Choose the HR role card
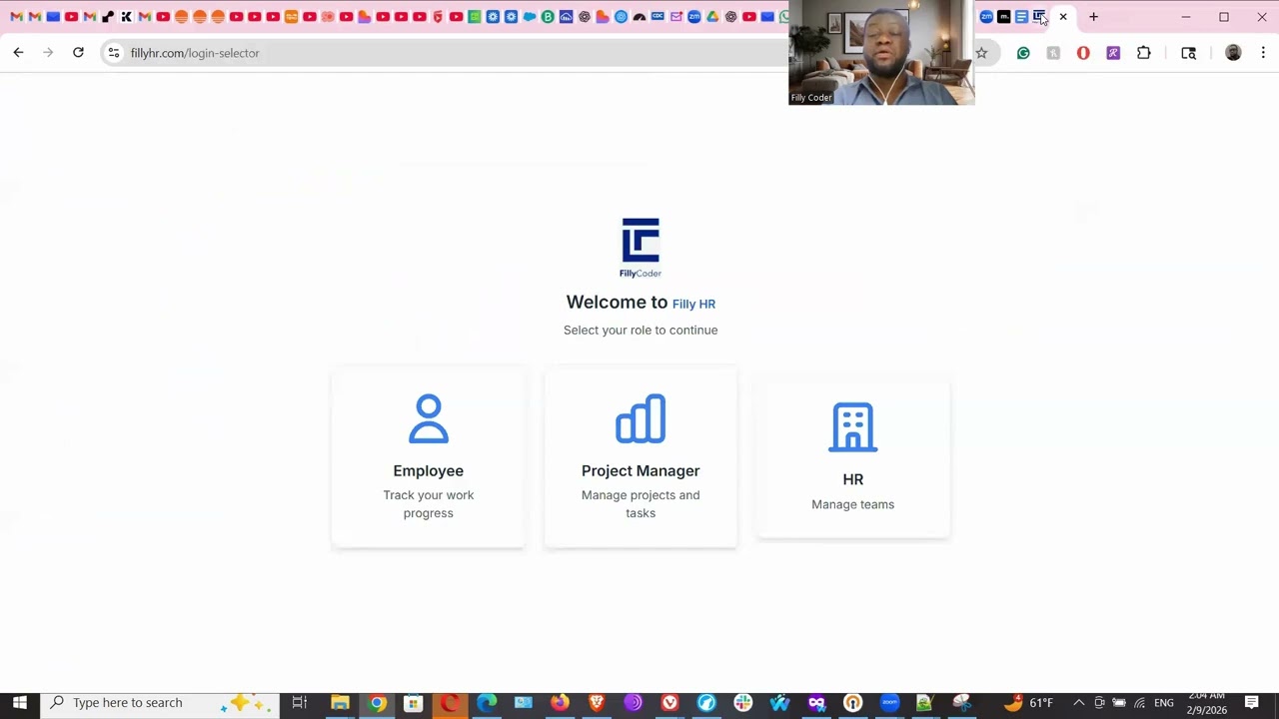The width and height of the screenshot is (1279, 719). coord(852,457)
